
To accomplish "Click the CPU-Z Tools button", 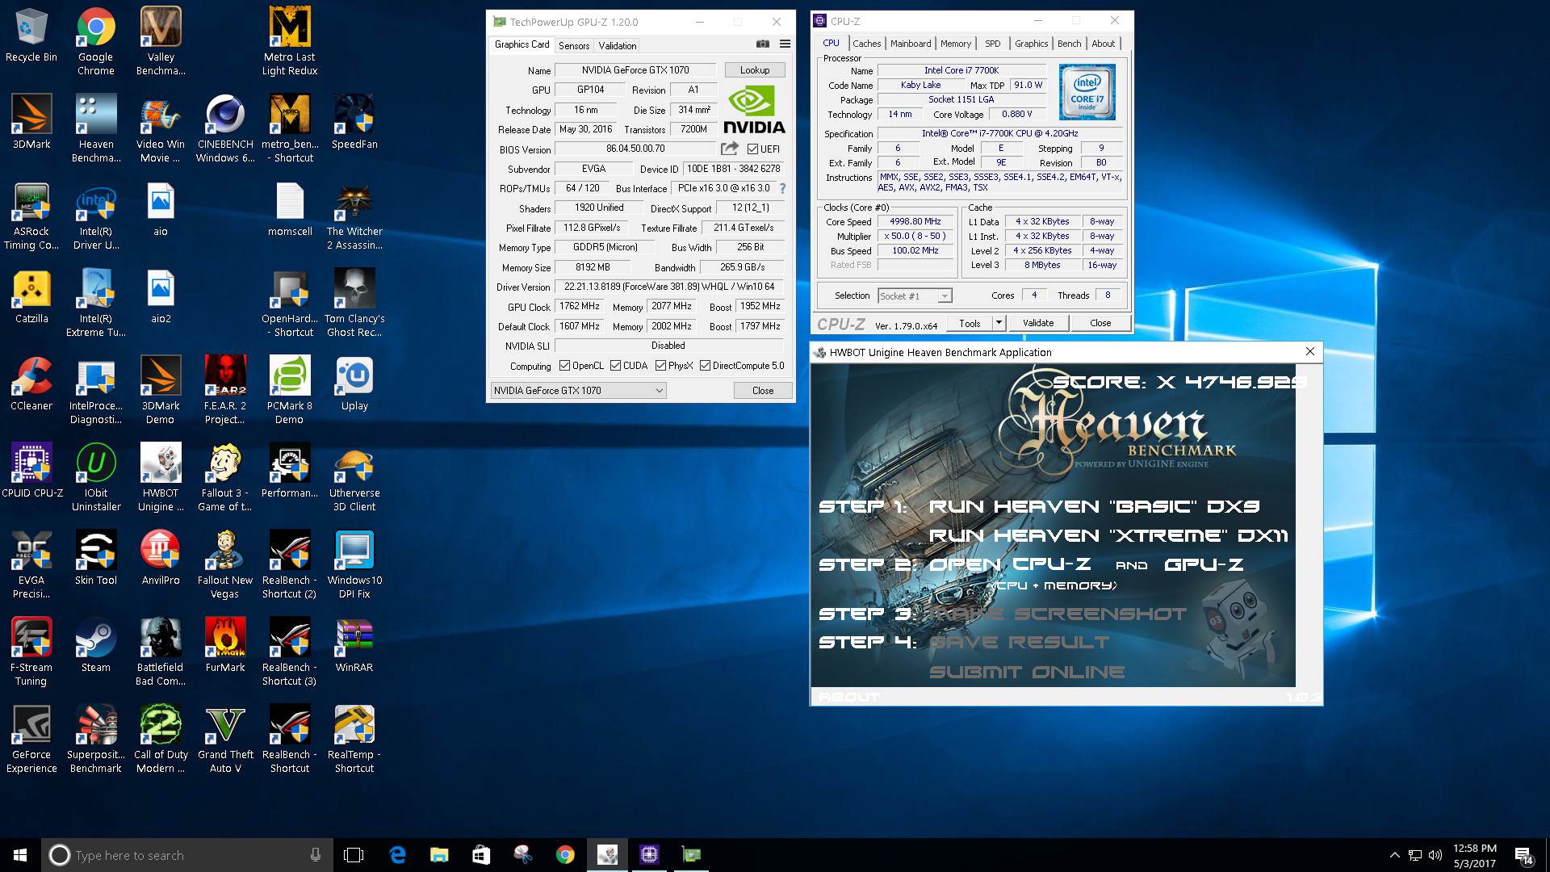I will point(970,323).
